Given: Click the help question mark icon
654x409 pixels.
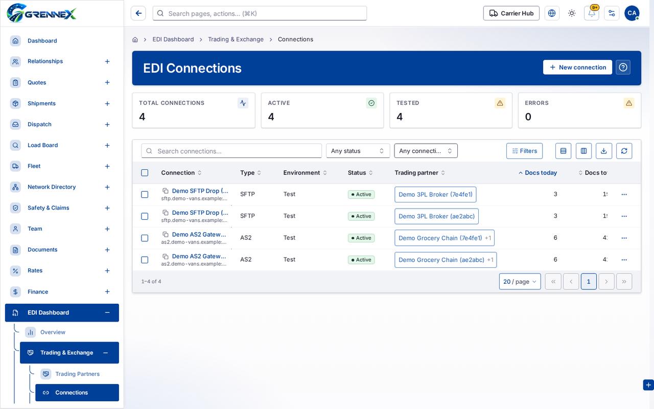Looking at the screenshot, I should (x=623, y=67).
